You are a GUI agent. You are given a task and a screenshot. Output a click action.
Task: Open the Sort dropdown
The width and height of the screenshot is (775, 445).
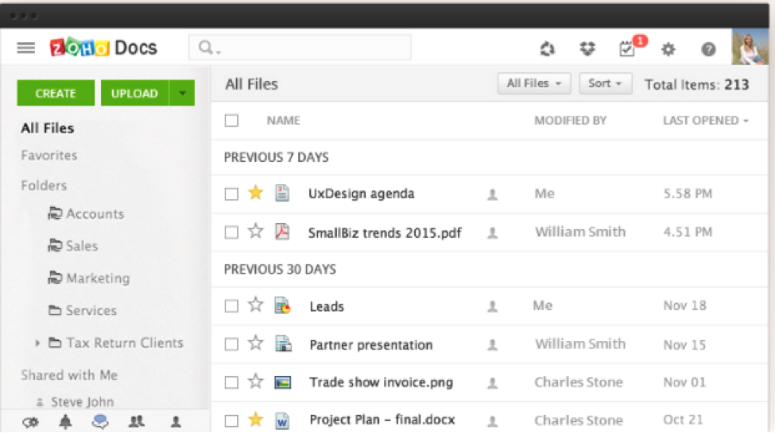(x=606, y=83)
